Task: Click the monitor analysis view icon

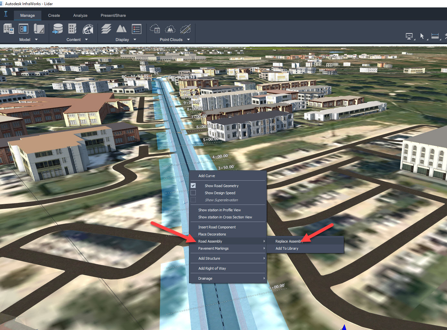Action: (x=409, y=36)
